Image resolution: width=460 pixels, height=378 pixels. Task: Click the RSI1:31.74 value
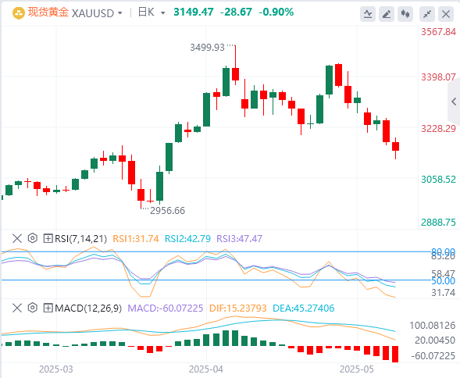tap(136, 239)
